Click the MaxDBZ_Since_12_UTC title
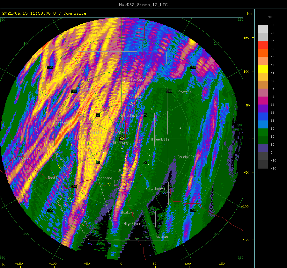The width and height of the screenshot is (287, 268). 143,5
